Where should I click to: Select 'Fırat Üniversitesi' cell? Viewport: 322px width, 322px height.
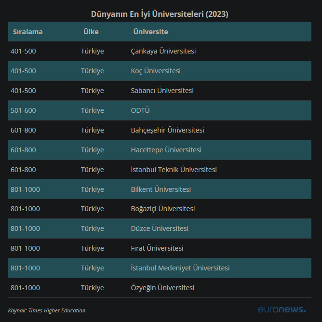pos(157,248)
